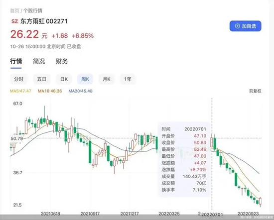The height and width of the screenshot is (220, 274).
Task: Click the 21.5 y-axis label
Action: click(x=17, y=205)
